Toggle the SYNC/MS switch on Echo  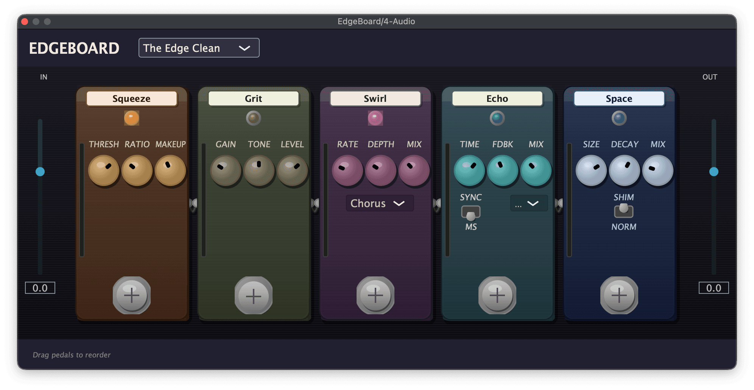pos(470,213)
